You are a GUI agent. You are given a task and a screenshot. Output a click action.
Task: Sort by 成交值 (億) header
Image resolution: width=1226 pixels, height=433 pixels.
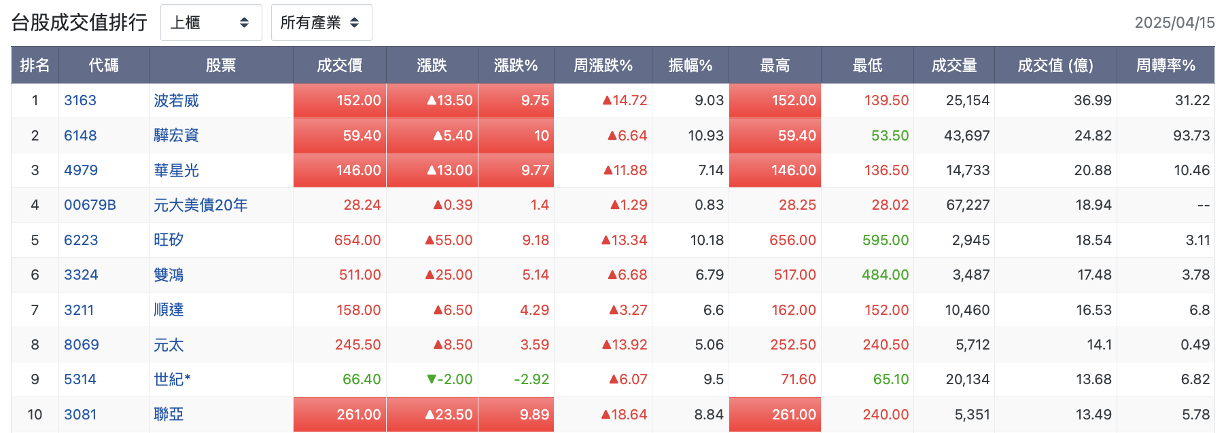coord(1055,65)
